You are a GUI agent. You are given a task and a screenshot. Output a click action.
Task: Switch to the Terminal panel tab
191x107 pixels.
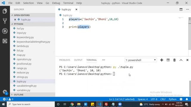point(92,60)
